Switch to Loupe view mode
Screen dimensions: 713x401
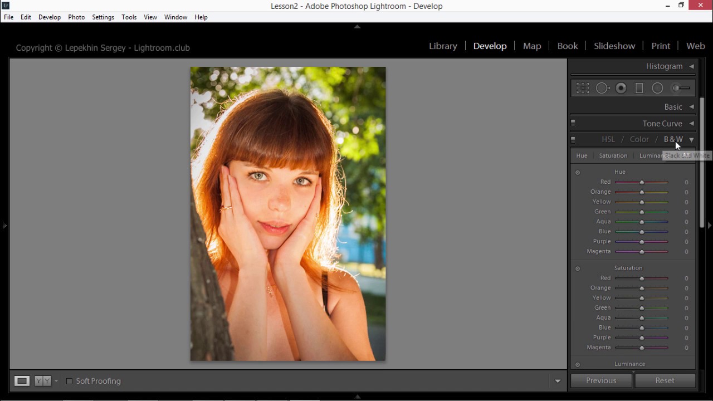pyautogui.click(x=22, y=381)
